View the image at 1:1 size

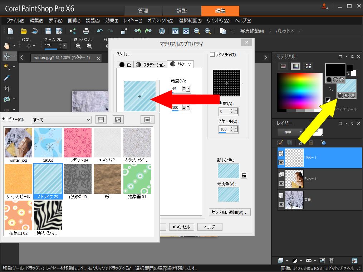[x=175, y=31]
